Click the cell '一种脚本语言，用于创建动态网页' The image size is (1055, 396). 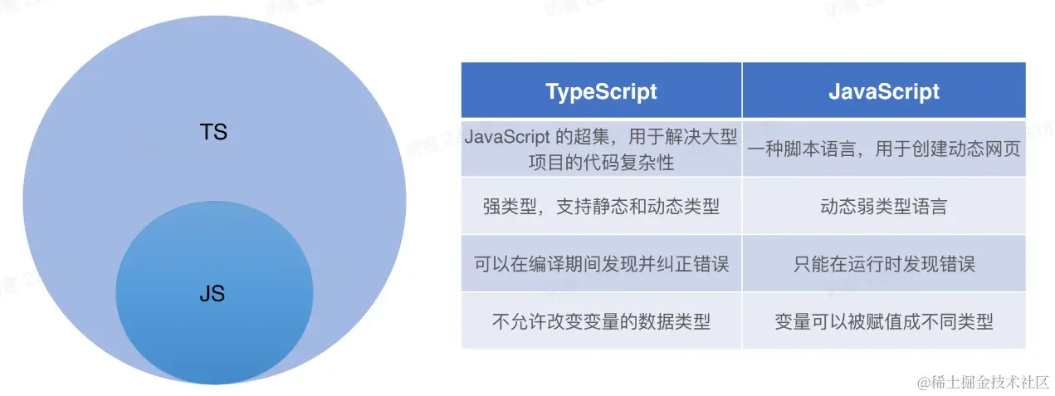[884, 148]
